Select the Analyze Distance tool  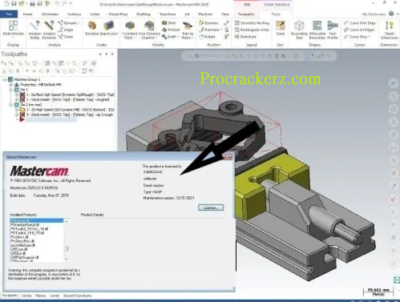tap(49, 30)
